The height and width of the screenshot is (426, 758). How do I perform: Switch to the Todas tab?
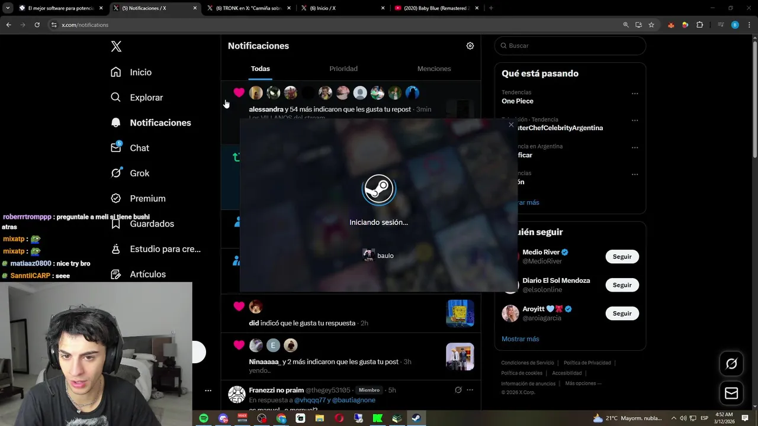260,69
